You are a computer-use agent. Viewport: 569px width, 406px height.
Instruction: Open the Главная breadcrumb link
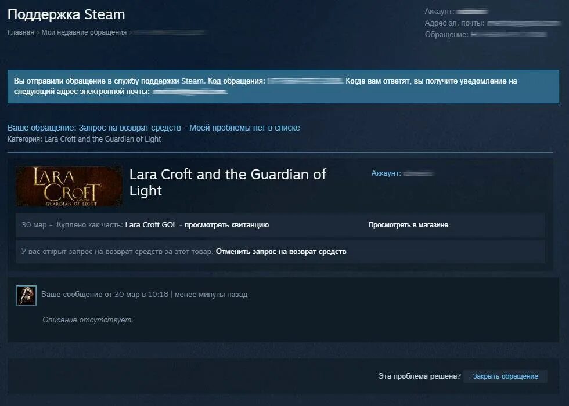point(21,32)
